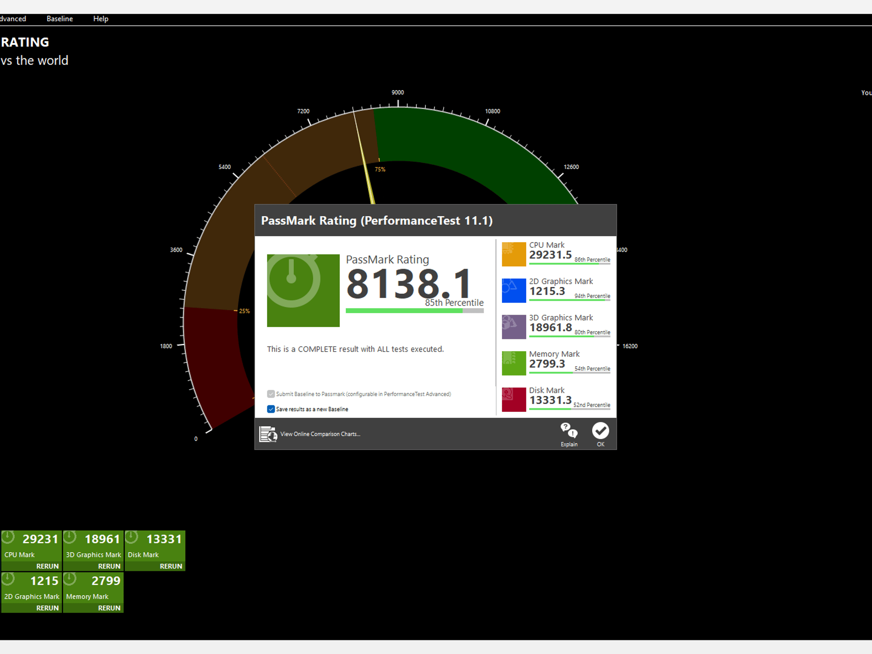Rerun the CPU Mark test

click(47, 566)
